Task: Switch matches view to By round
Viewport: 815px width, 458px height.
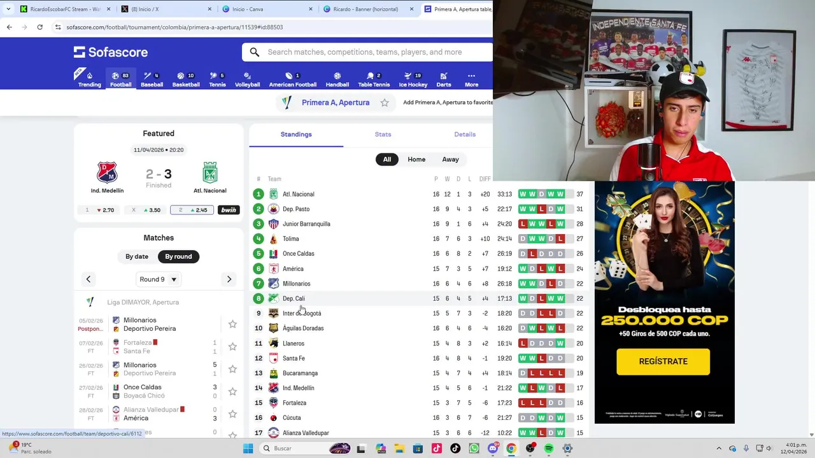Action: (178, 256)
